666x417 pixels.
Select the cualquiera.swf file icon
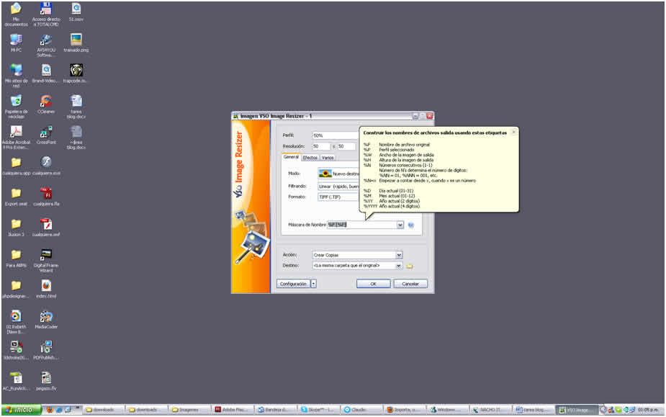tap(46, 227)
